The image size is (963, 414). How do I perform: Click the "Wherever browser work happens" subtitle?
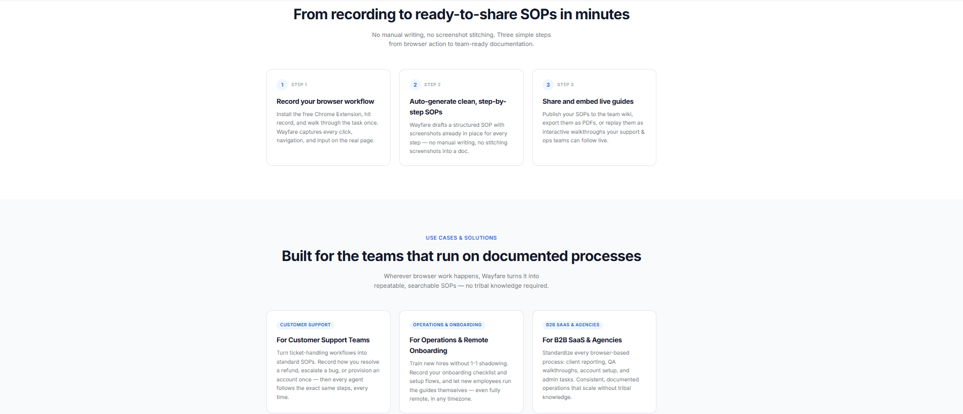coord(461,281)
